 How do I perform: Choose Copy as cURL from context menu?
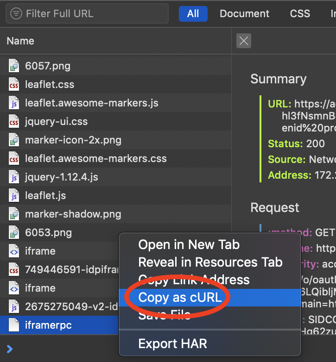click(180, 297)
